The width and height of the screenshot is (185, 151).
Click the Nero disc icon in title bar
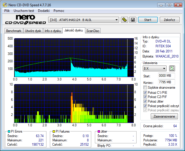pyautogui.click(x=5, y=5)
